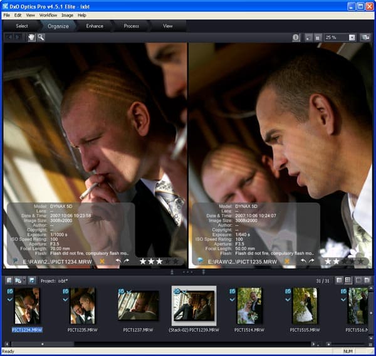This screenshot has height=356, width=376.
Task: Click status globe icon on PICT1235.MRW
Action: (x=200, y=261)
